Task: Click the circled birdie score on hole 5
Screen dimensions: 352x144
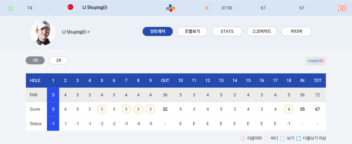Action: click(x=102, y=109)
